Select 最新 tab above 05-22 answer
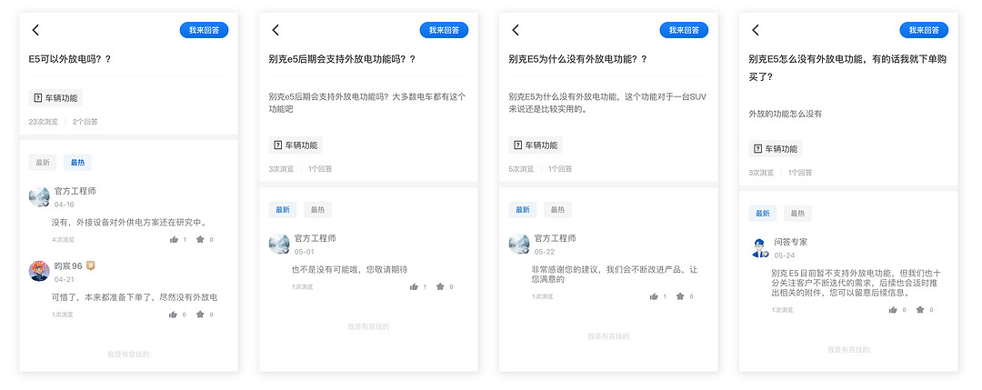The image size is (982, 390). point(522,210)
